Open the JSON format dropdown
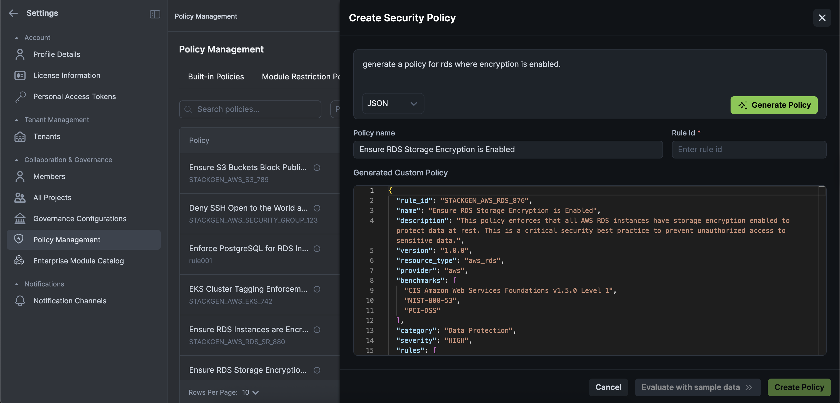Image resolution: width=840 pixels, height=403 pixels. [x=393, y=103]
